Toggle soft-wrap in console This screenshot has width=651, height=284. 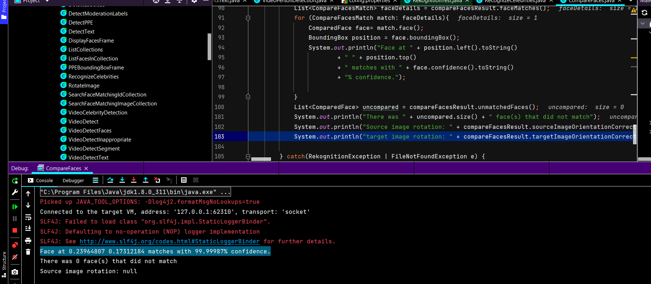[28, 217]
